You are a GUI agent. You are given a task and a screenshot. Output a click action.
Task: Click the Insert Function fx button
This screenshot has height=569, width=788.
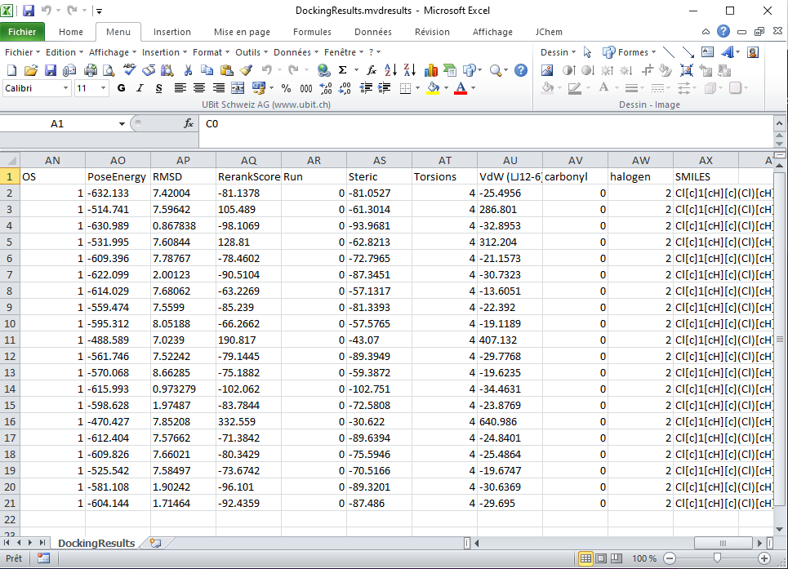[x=189, y=123]
